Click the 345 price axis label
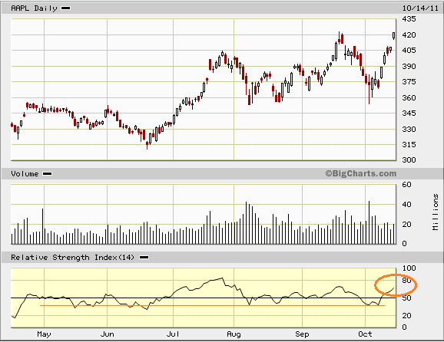The image size is (444, 342). click(409, 113)
